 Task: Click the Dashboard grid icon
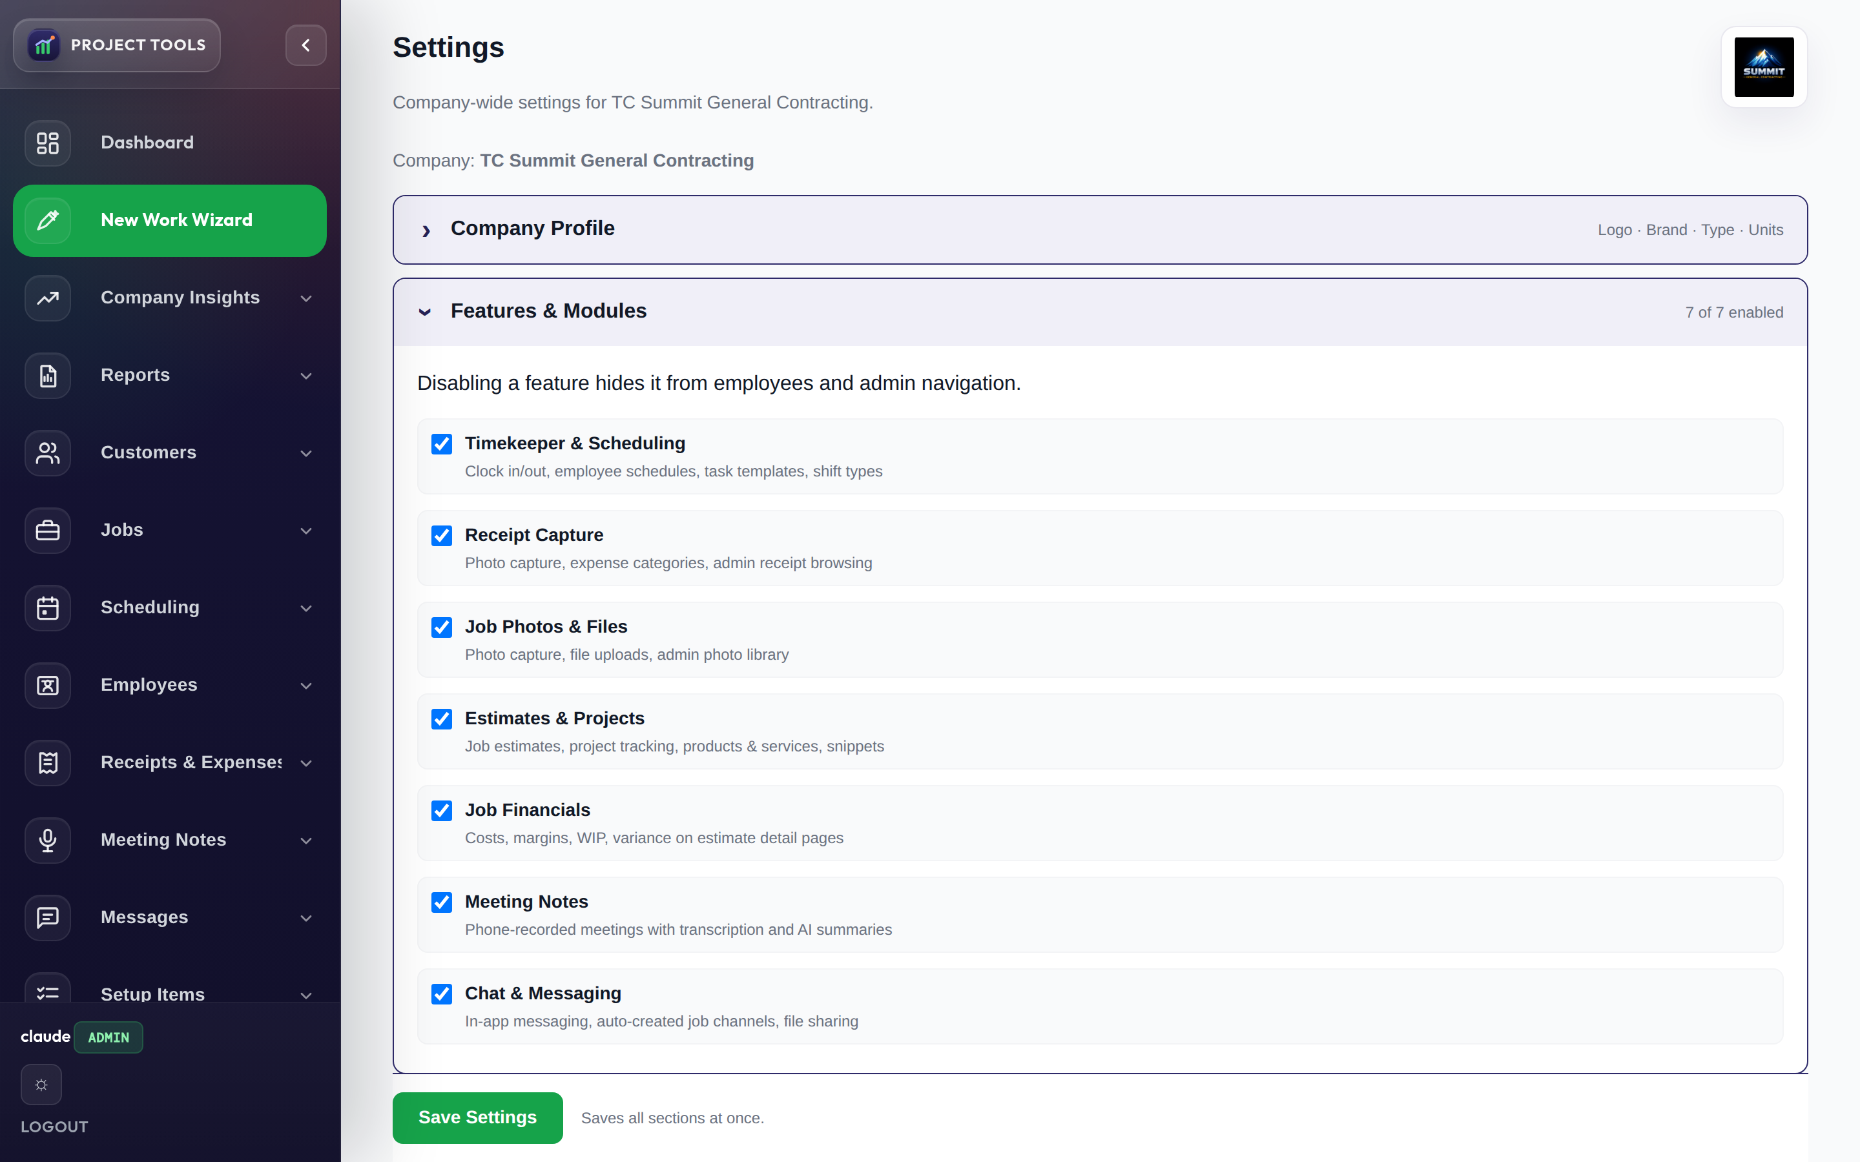point(48,143)
